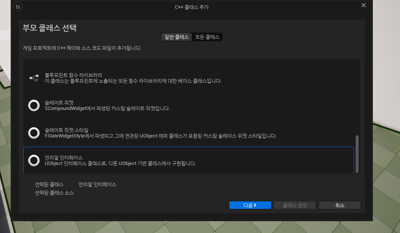
Task: Click the disabled 클래스 생성 button
Action: tap(295, 205)
